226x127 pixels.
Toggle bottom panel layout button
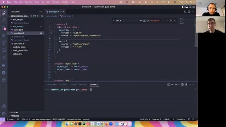pos(187,7)
